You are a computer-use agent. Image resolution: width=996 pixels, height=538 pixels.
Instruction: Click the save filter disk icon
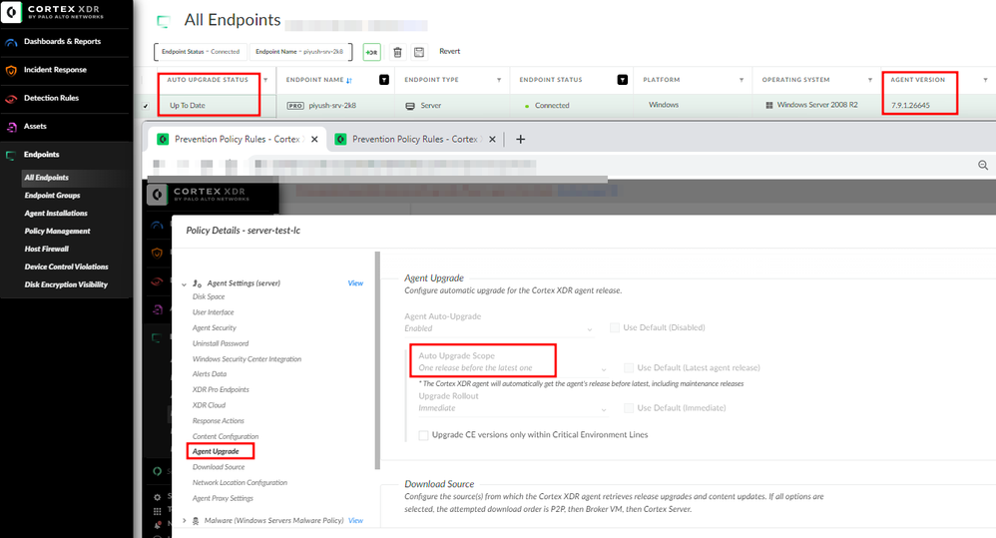pyautogui.click(x=419, y=52)
